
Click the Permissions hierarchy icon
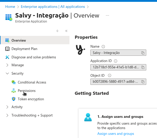coord(14,91)
